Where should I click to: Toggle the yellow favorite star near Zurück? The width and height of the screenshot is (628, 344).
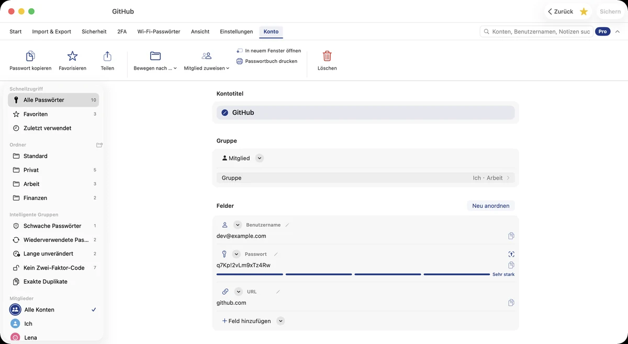click(584, 12)
